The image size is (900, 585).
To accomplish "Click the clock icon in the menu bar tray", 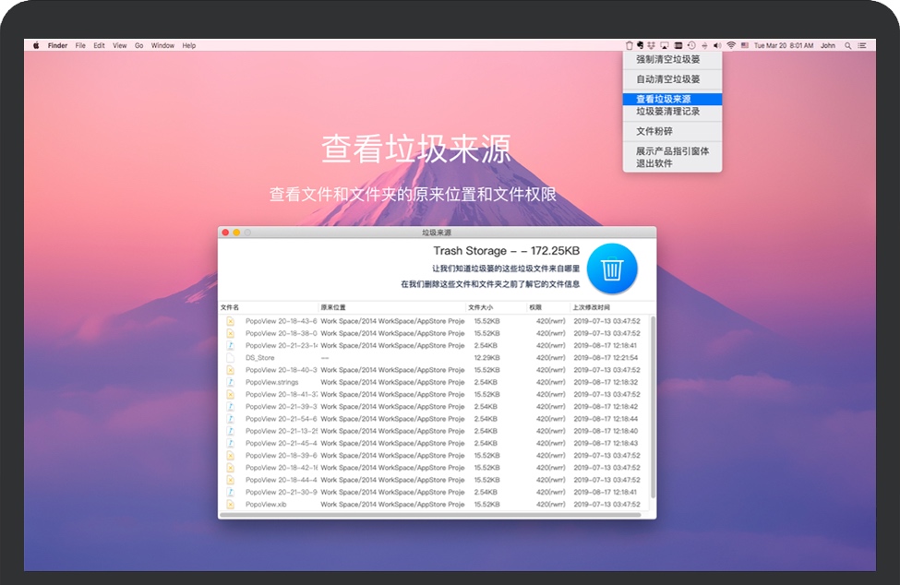I will [690, 45].
